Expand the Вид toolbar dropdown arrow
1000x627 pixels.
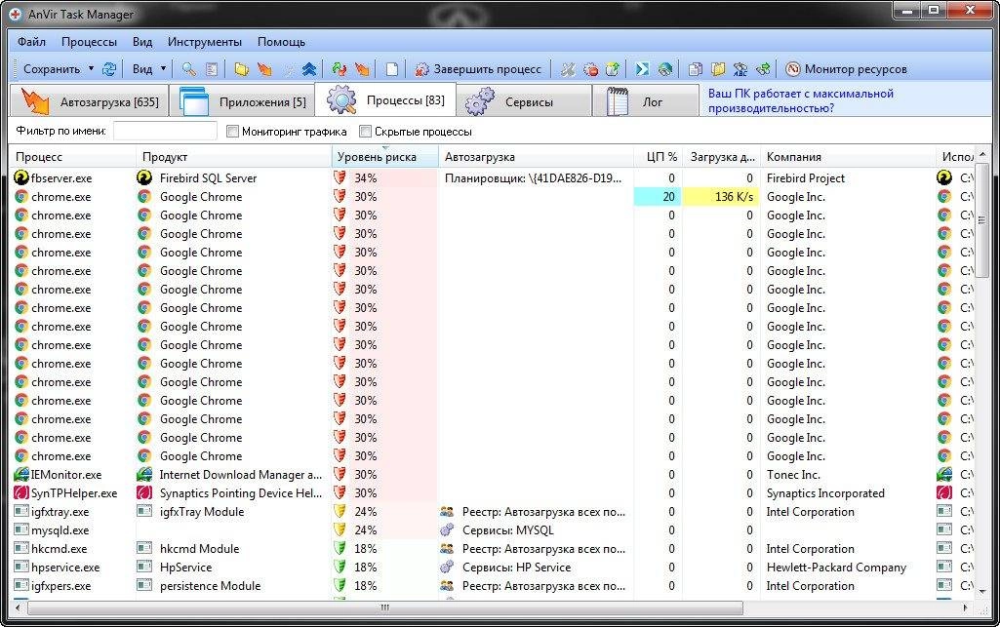[163, 68]
